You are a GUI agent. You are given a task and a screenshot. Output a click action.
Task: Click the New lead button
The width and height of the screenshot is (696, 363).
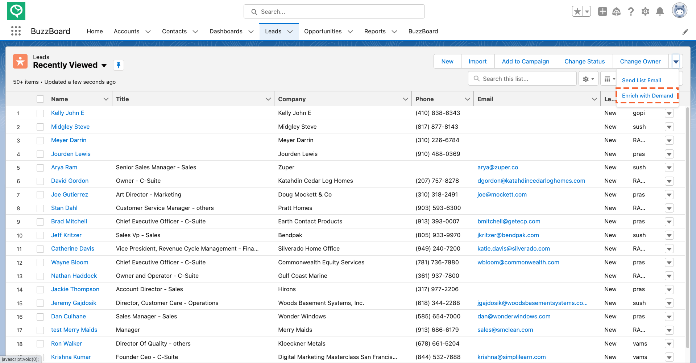point(447,61)
